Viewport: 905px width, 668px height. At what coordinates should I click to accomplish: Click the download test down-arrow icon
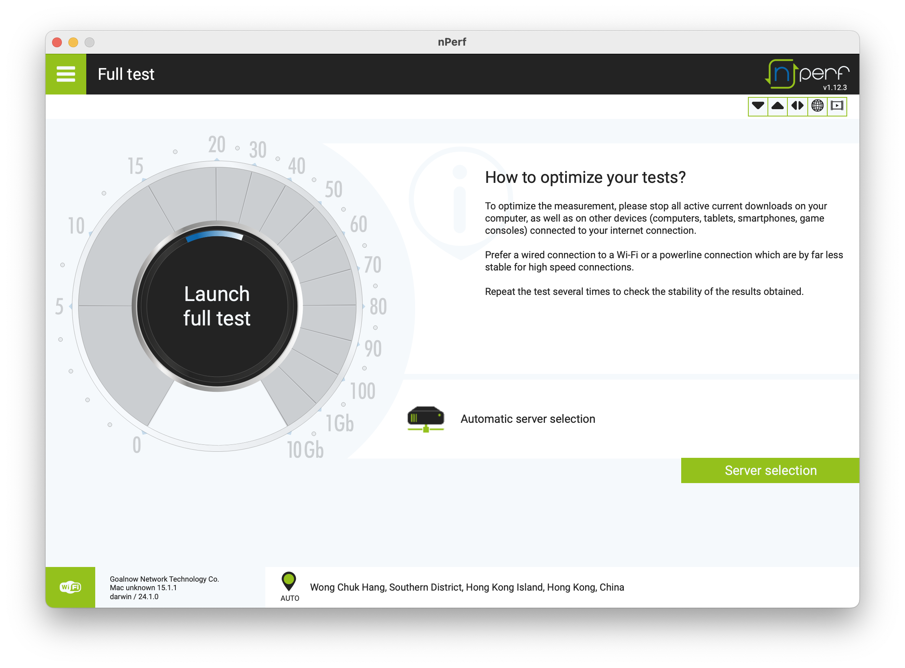(x=758, y=106)
